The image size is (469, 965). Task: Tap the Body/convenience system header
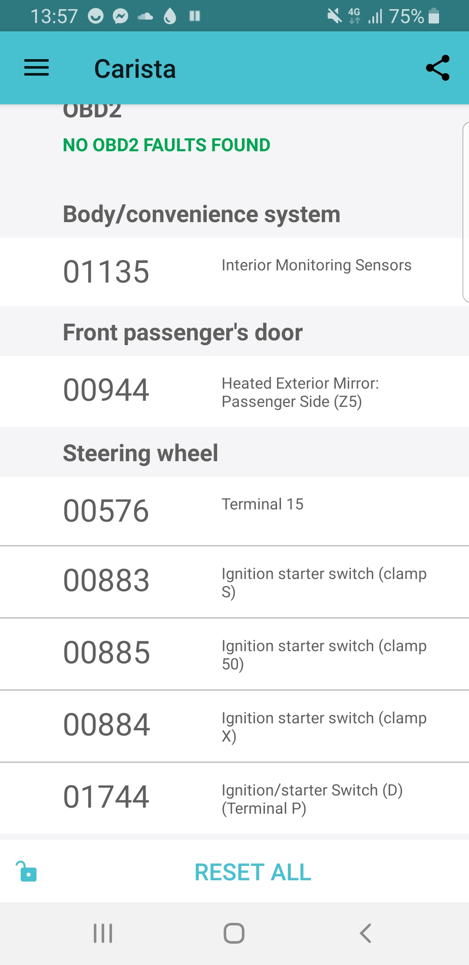point(201,214)
